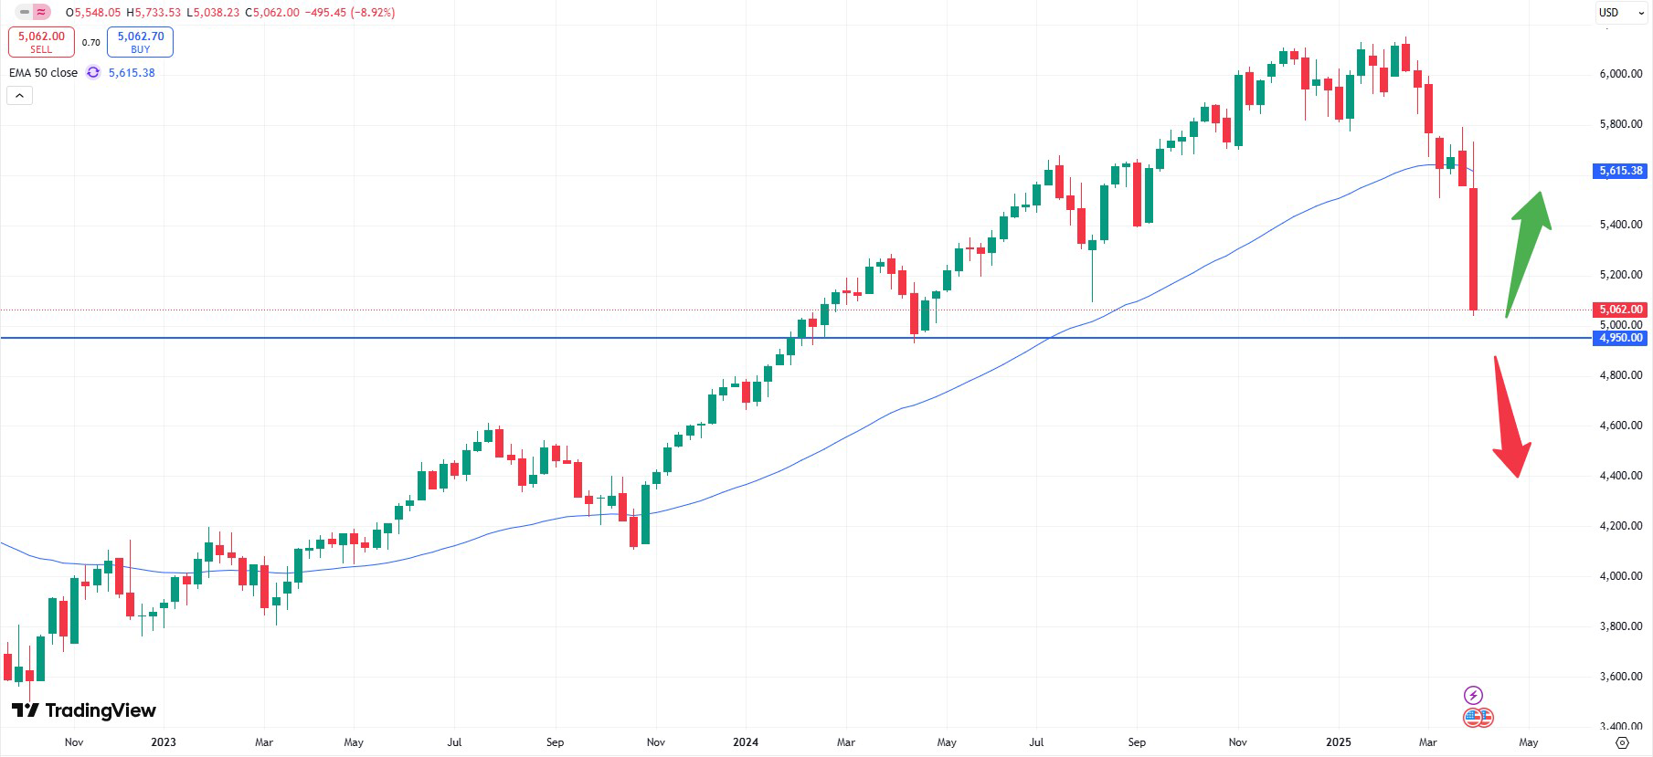Select the red downward arrow drawing
Screen dimensions: 1653x757
point(1510,422)
